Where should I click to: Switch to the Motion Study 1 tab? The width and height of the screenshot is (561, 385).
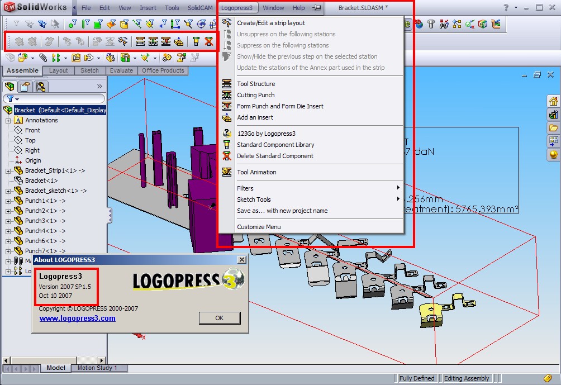pos(97,368)
